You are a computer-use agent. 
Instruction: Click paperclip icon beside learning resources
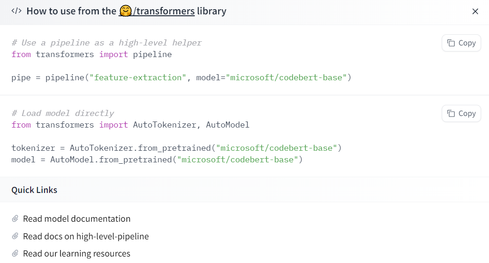(15, 254)
